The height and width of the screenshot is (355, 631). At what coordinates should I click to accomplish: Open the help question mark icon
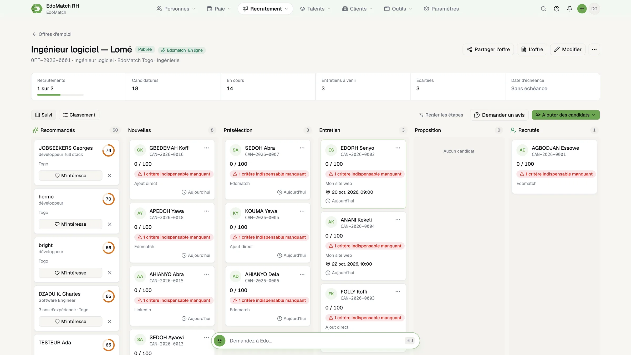point(556,9)
